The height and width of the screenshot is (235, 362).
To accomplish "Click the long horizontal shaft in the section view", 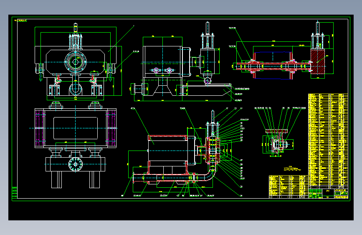I will pos(272,66).
